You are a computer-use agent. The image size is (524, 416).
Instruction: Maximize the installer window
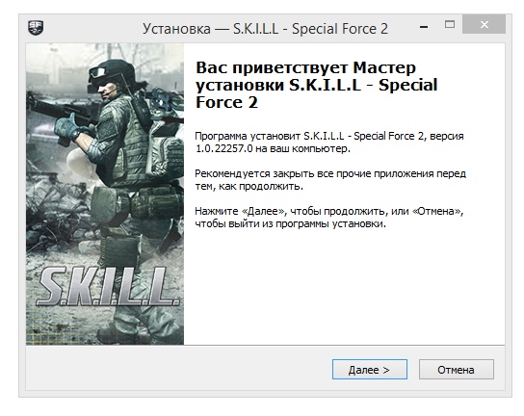point(450,24)
